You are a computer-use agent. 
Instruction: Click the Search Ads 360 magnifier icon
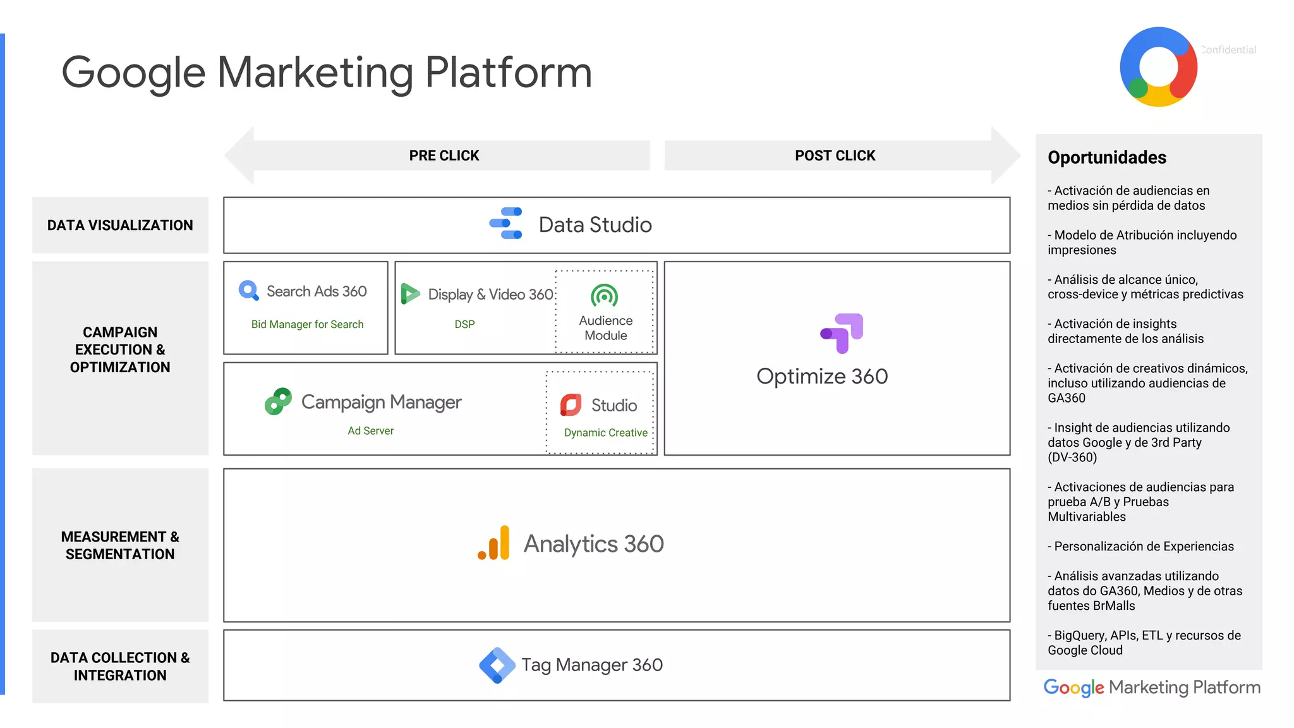pyautogui.click(x=249, y=291)
